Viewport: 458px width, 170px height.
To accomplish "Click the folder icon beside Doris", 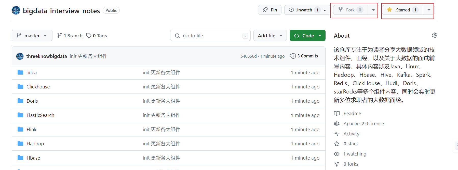I will (20, 101).
